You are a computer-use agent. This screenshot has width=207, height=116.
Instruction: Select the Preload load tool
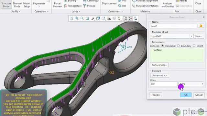89,6
